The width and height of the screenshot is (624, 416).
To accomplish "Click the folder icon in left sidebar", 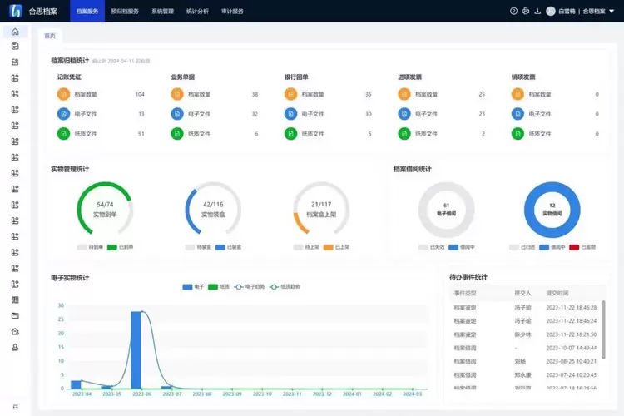I will point(15,315).
